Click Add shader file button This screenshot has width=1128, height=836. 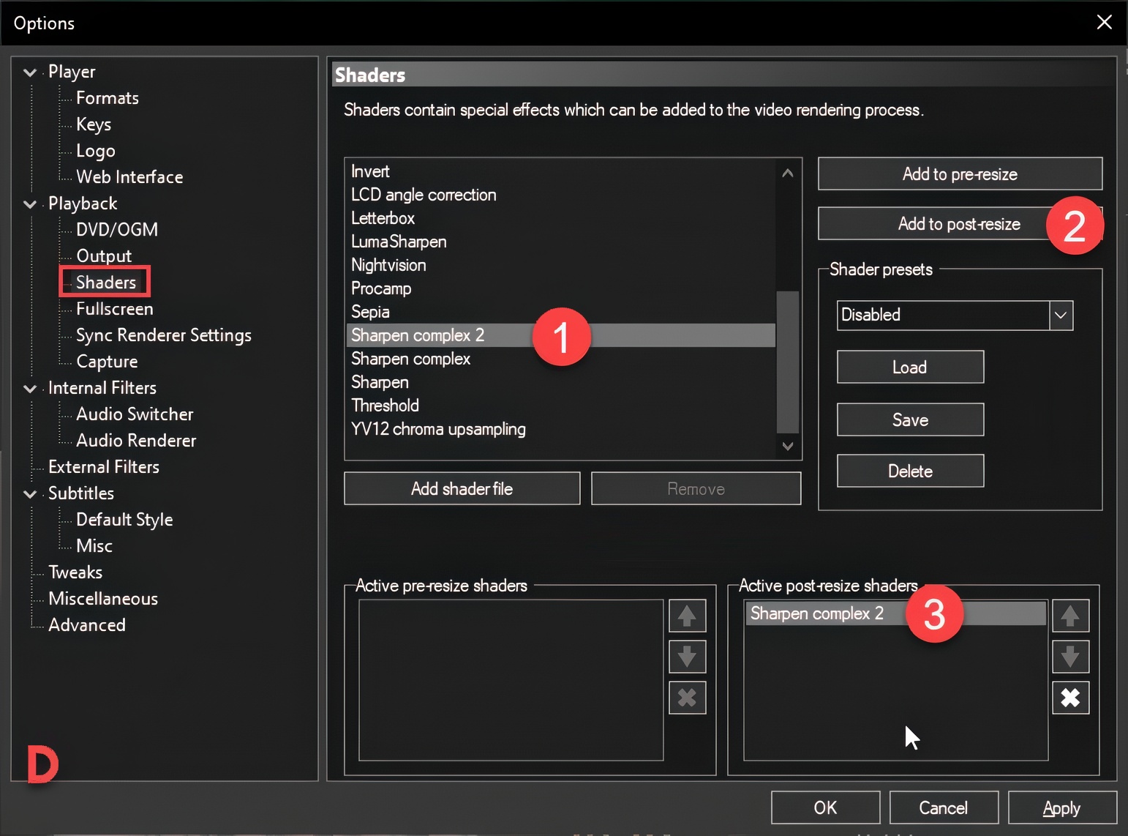click(462, 489)
